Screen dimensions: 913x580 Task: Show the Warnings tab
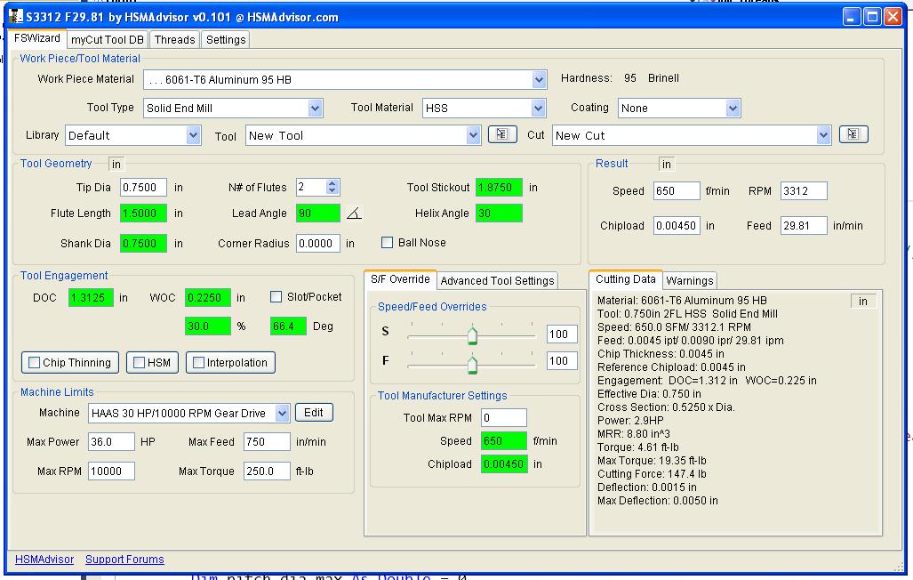click(690, 280)
